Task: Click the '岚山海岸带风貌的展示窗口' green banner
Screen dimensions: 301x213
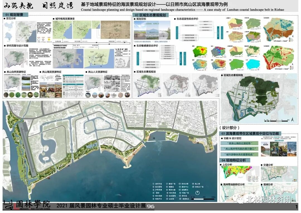Action: [239, 149]
